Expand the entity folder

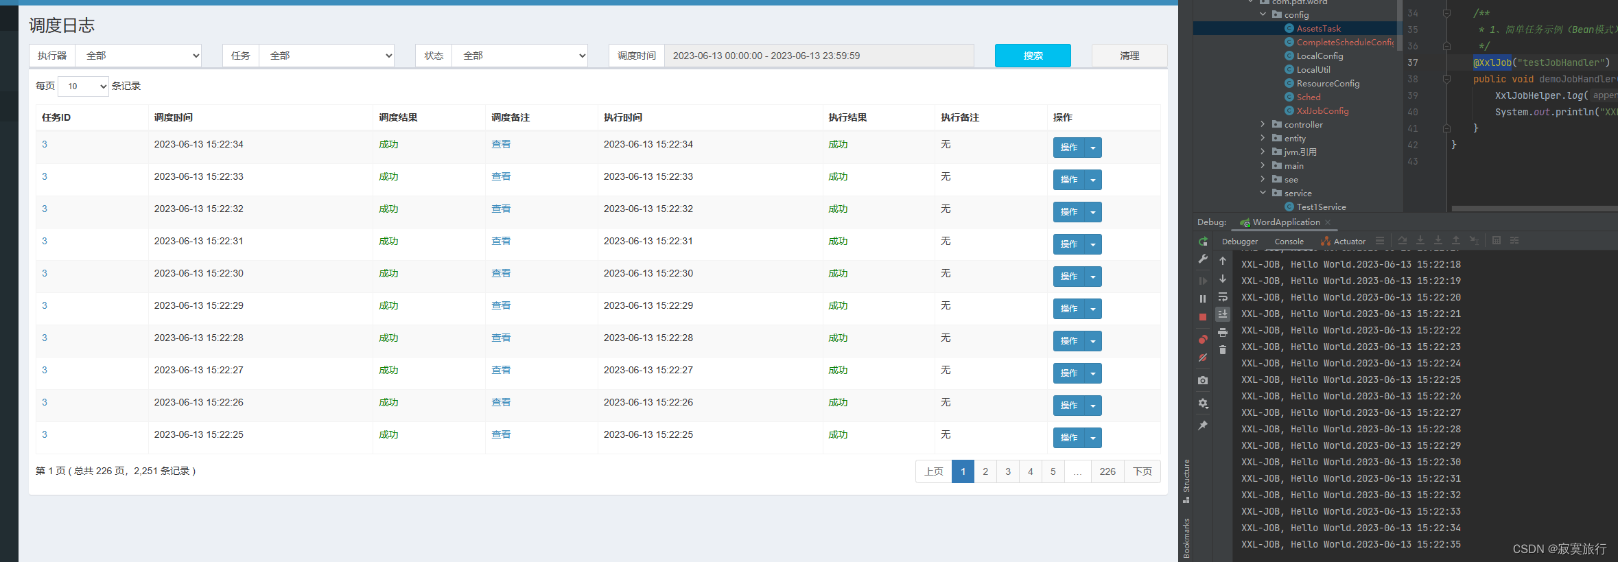[1263, 138]
